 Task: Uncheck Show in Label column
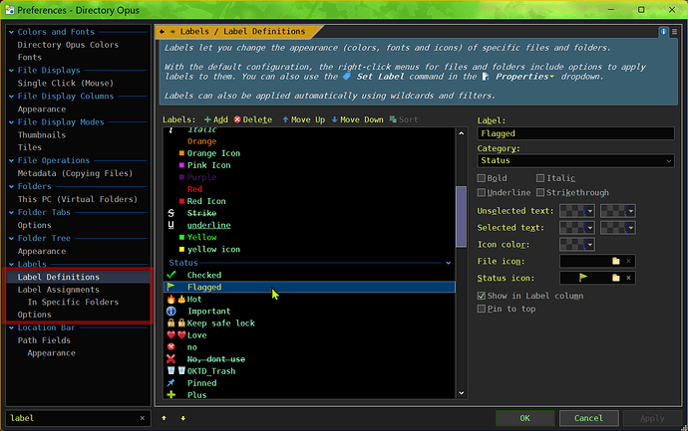(x=484, y=296)
